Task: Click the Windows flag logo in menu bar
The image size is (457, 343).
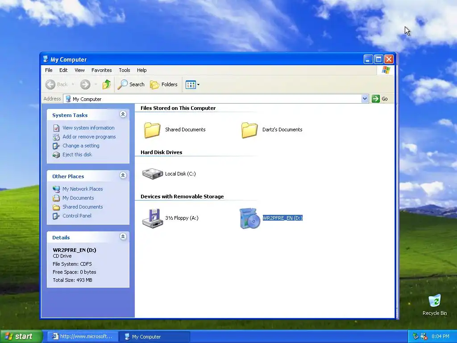Action: click(x=386, y=70)
